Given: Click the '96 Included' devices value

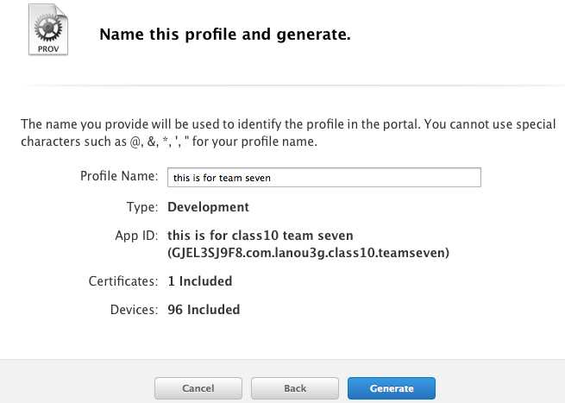Looking at the screenshot, I should pos(204,309).
